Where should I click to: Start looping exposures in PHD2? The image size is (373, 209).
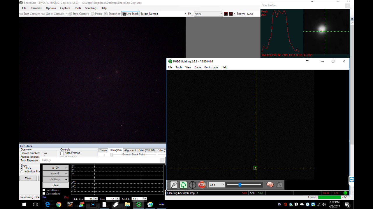tap(183, 185)
